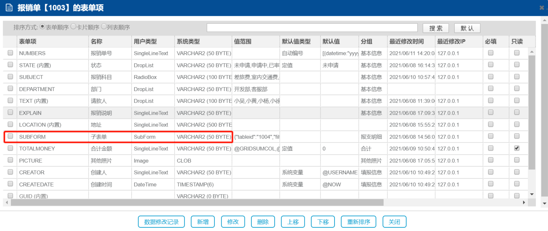Focus the search text field
The width and height of the screenshot is (548, 231).
click(x=312, y=28)
